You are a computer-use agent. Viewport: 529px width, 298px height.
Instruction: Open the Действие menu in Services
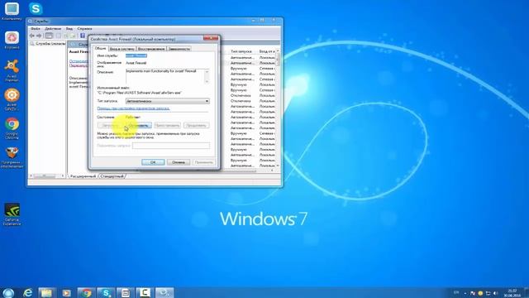pos(53,29)
